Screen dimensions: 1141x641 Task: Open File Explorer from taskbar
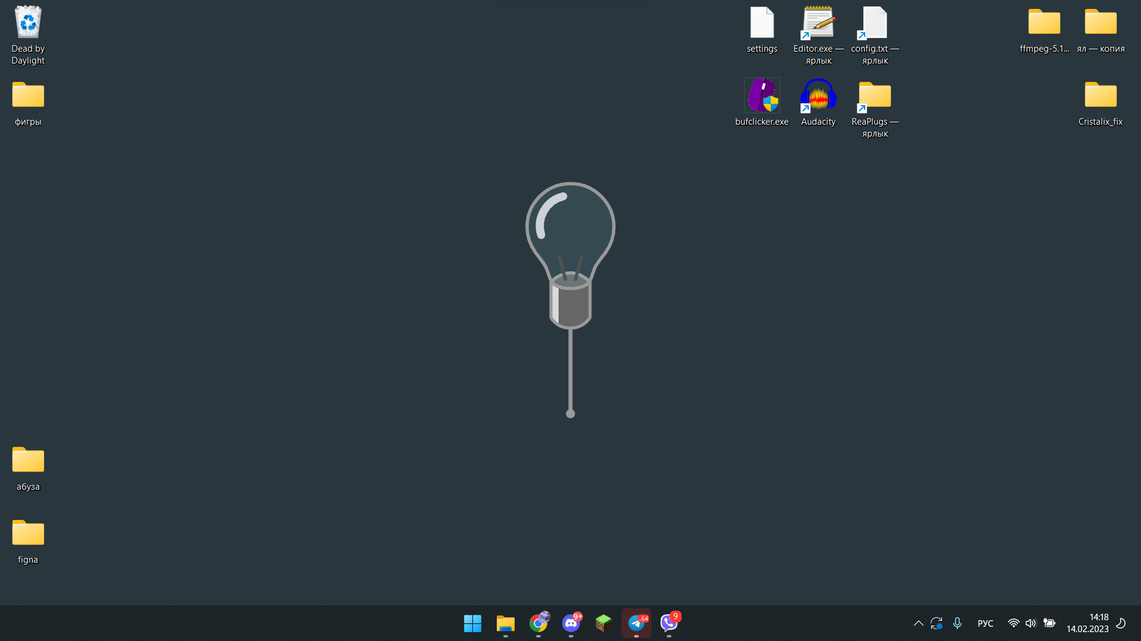(x=505, y=623)
